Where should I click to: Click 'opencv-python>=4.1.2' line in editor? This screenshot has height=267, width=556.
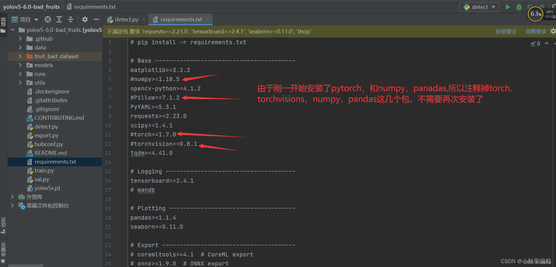[166, 89]
